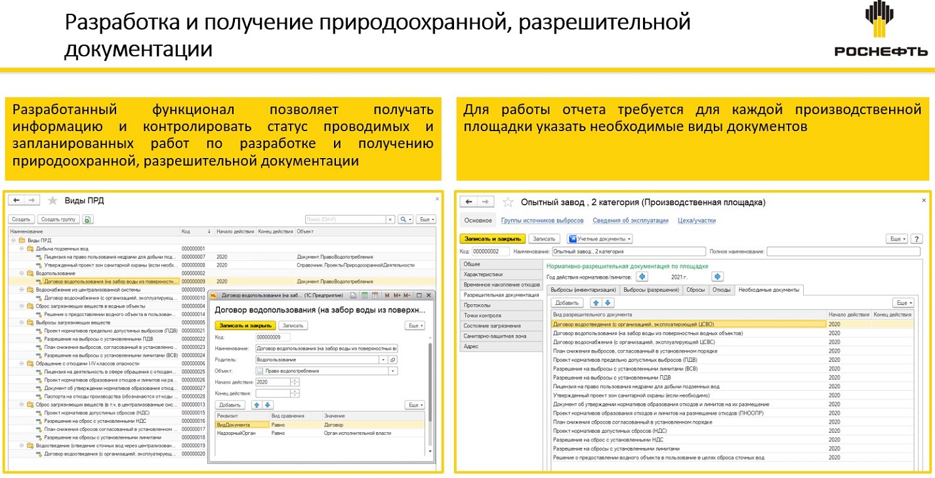Select Протоколы in the left section list
The width and height of the screenshot is (935, 478).
pyautogui.click(x=478, y=305)
